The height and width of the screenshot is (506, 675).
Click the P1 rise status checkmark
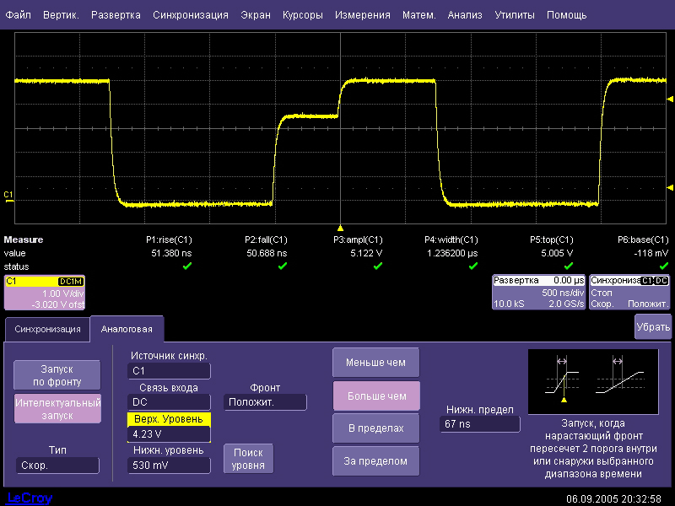click(187, 266)
